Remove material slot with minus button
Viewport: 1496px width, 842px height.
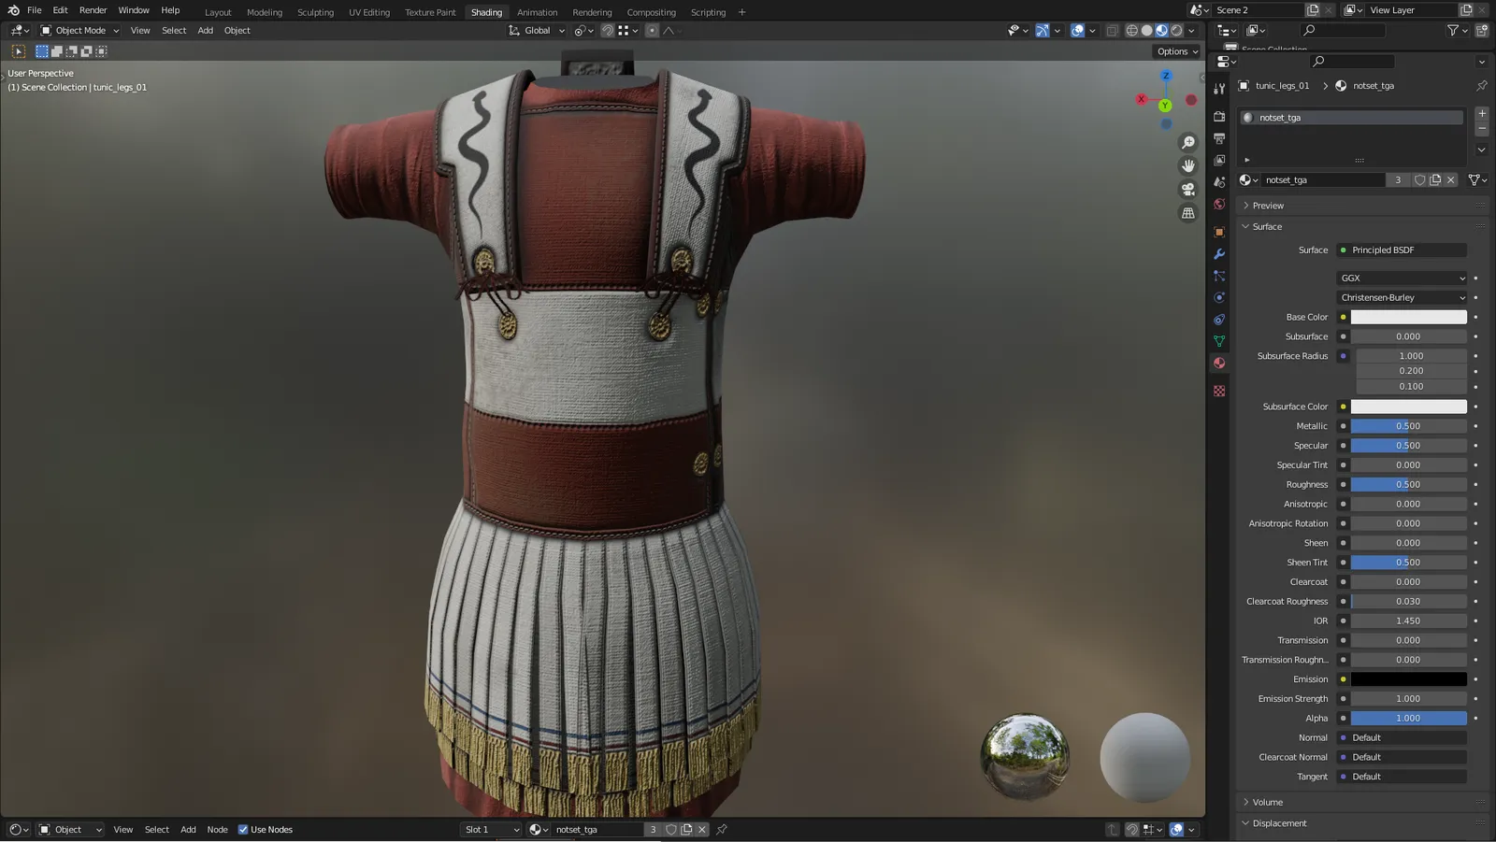point(1482,128)
